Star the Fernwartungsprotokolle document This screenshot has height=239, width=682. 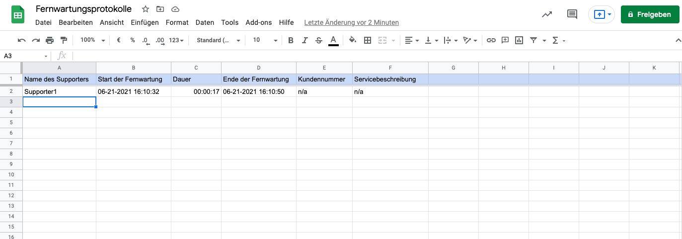point(146,9)
